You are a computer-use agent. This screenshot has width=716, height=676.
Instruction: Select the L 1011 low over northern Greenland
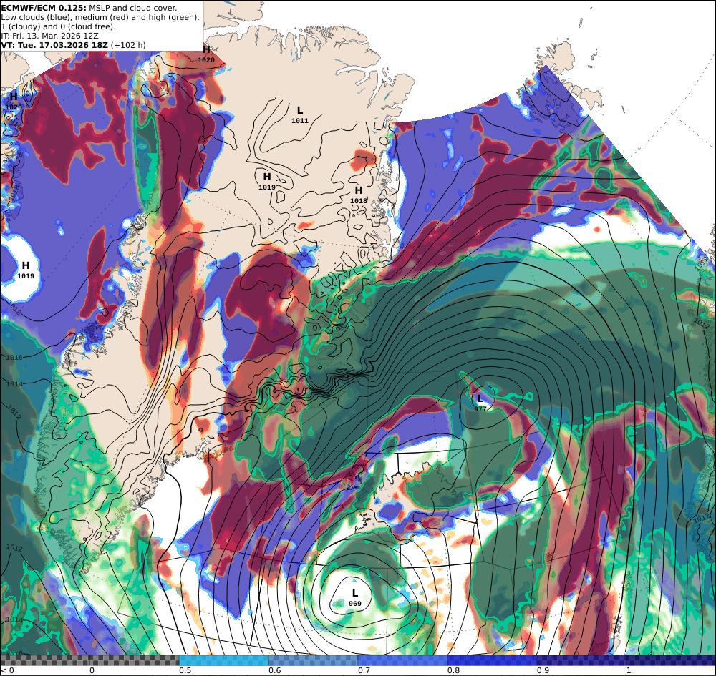tap(299, 115)
